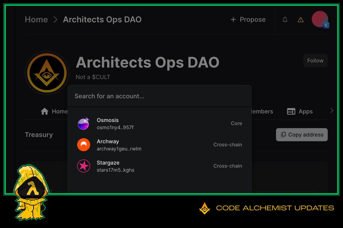Click the yellow warning triangle icon

[x=300, y=20]
